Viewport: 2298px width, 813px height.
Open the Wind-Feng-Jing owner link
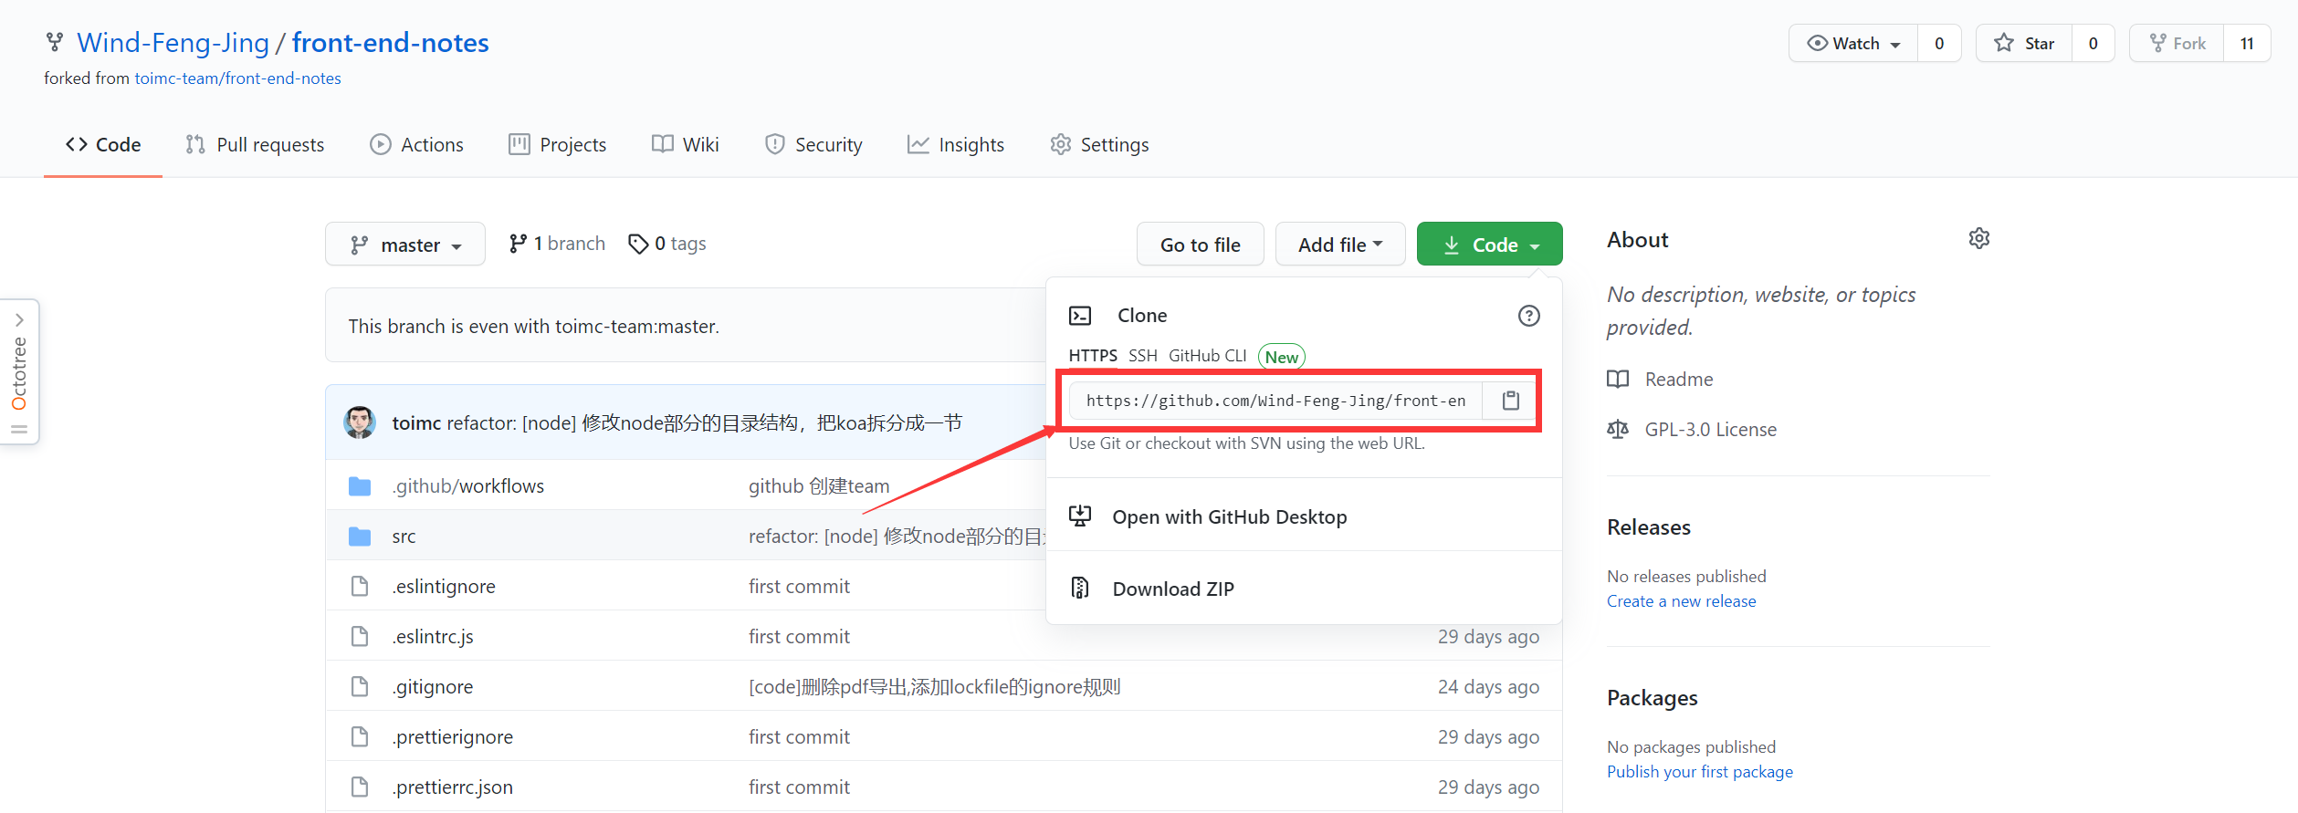173,43
